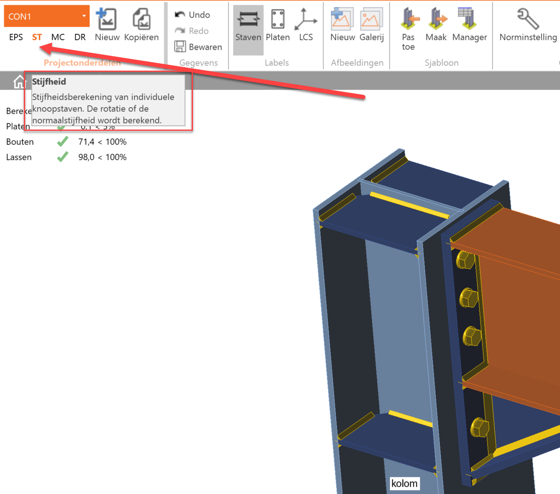Open the Galerij image gallery
Image resolution: width=560 pixels, height=494 pixels.
tap(371, 26)
